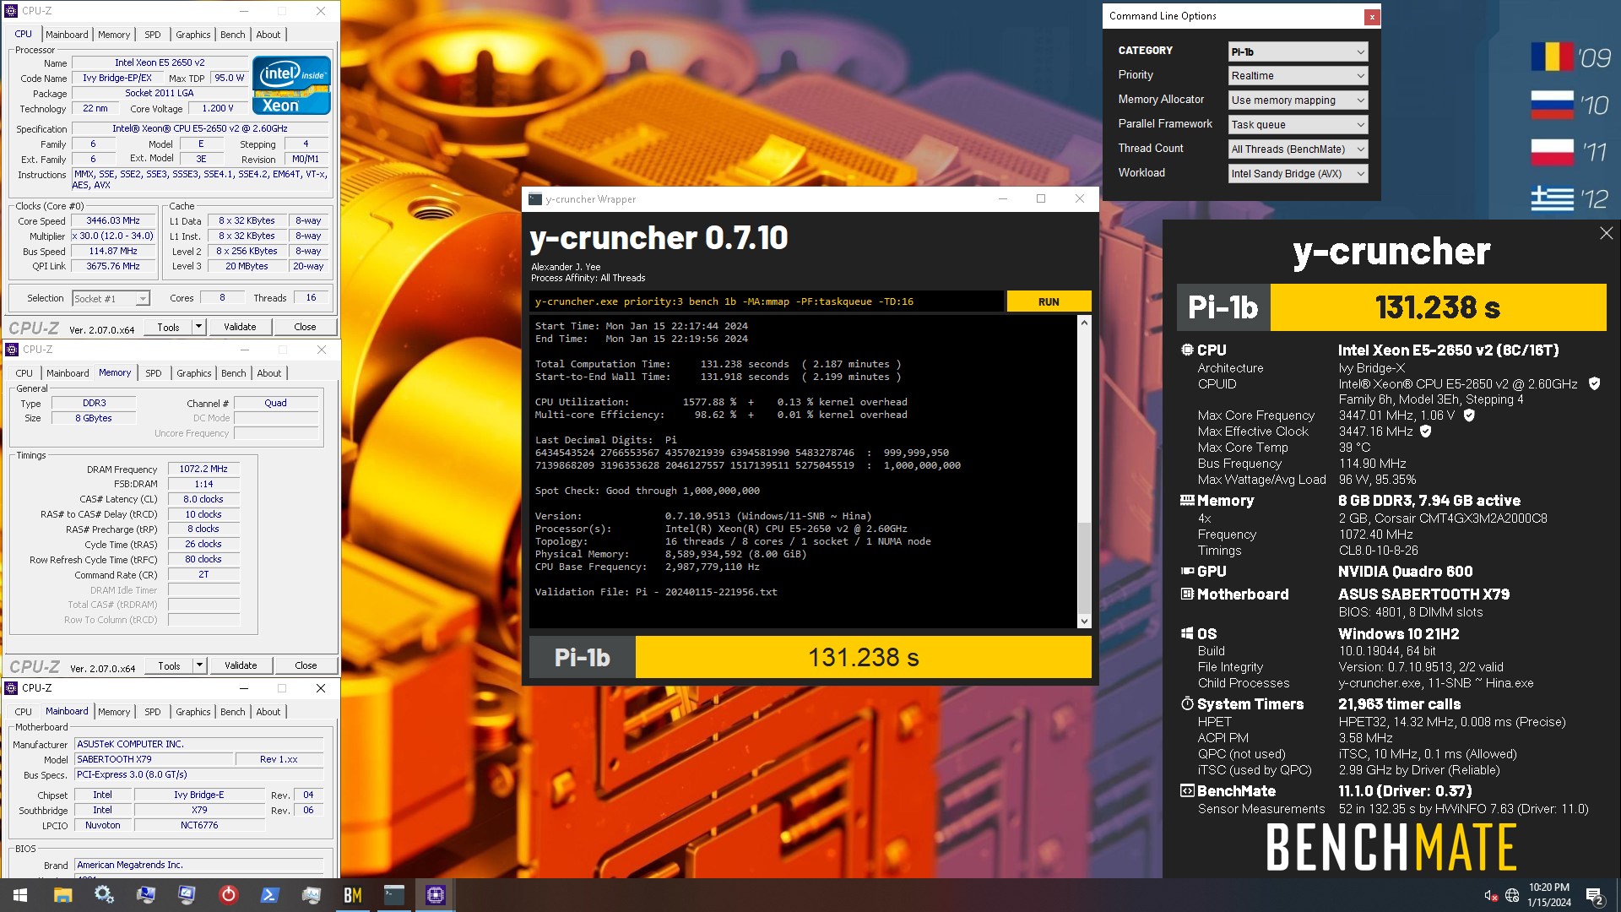Click the y-cruncher output scrollbar thumb
Image resolution: width=1621 pixels, height=912 pixels.
[1084, 567]
